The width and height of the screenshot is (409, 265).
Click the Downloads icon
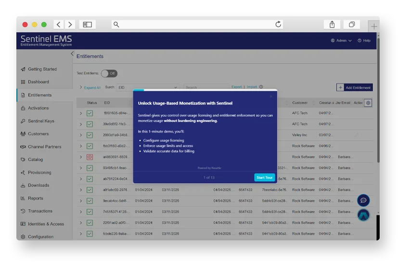23,185
